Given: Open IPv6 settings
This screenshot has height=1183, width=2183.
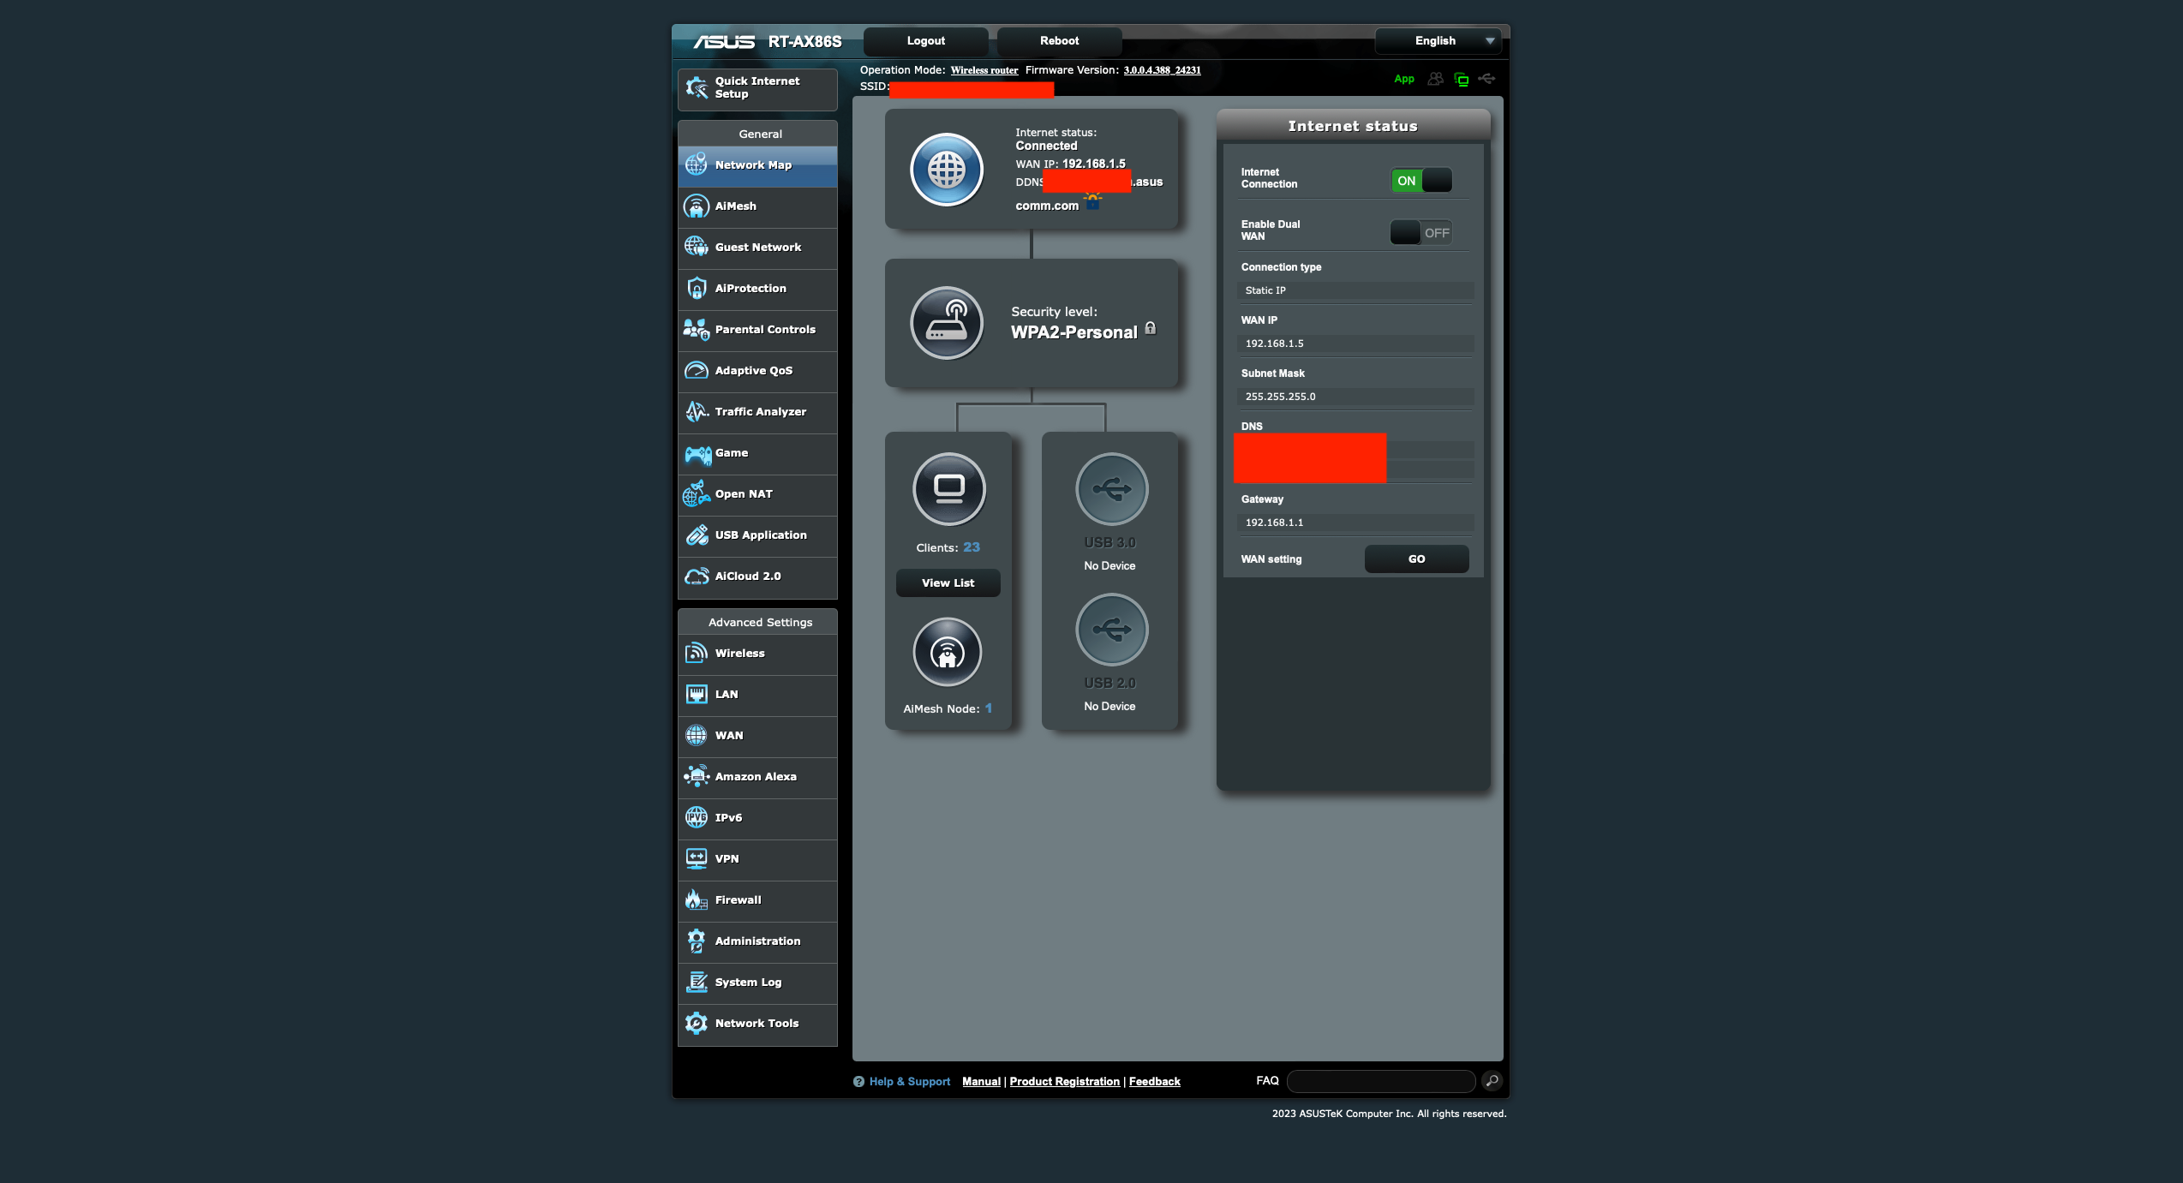Looking at the screenshot, I should click(729, 817).
